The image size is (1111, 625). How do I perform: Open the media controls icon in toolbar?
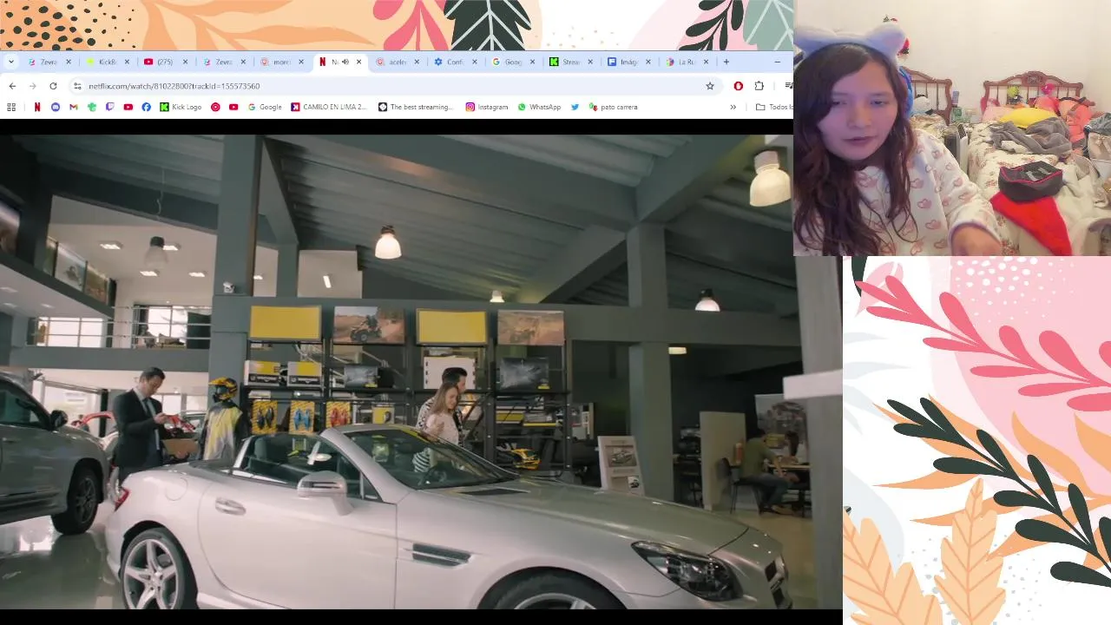coord(788,86)
